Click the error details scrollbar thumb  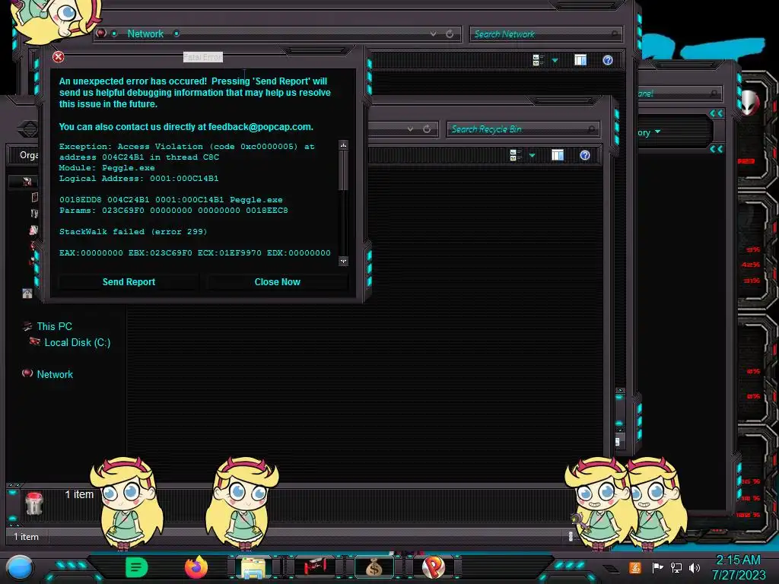pos(343,170)
